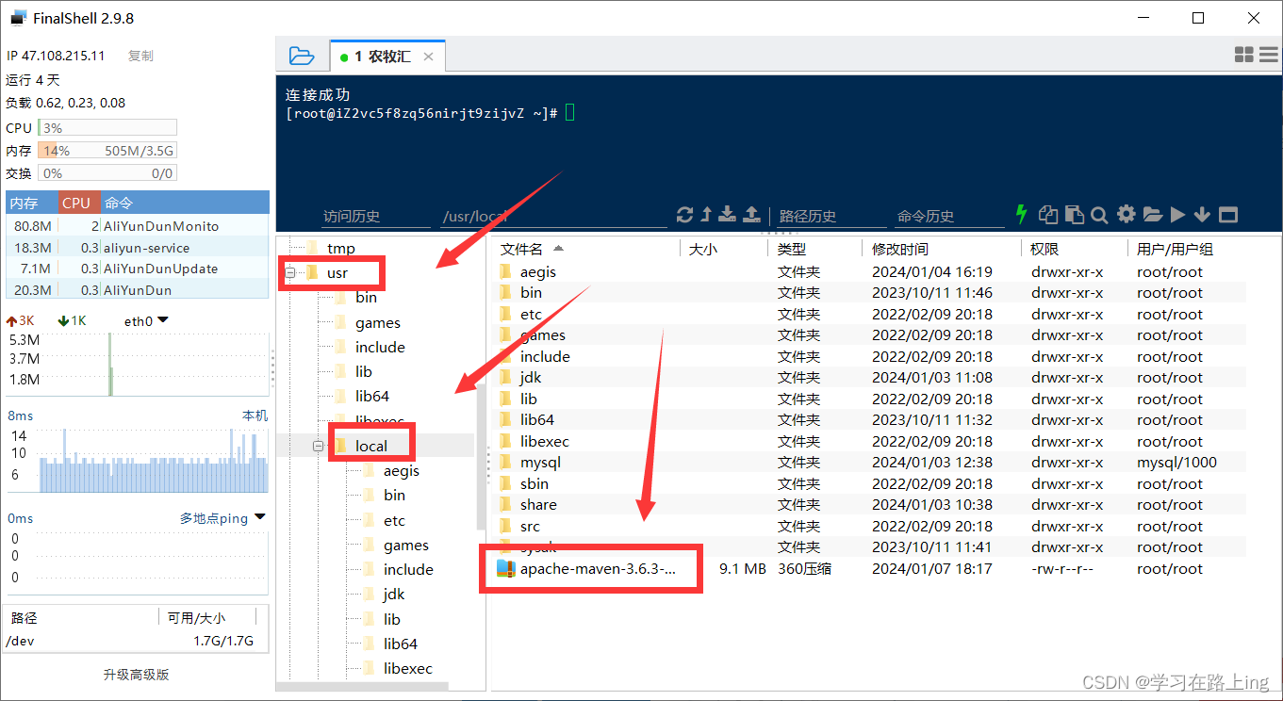This screenshot has height=701, width=1283.
Task: Collapse the local tree node
Action: (x=319, y=446)
